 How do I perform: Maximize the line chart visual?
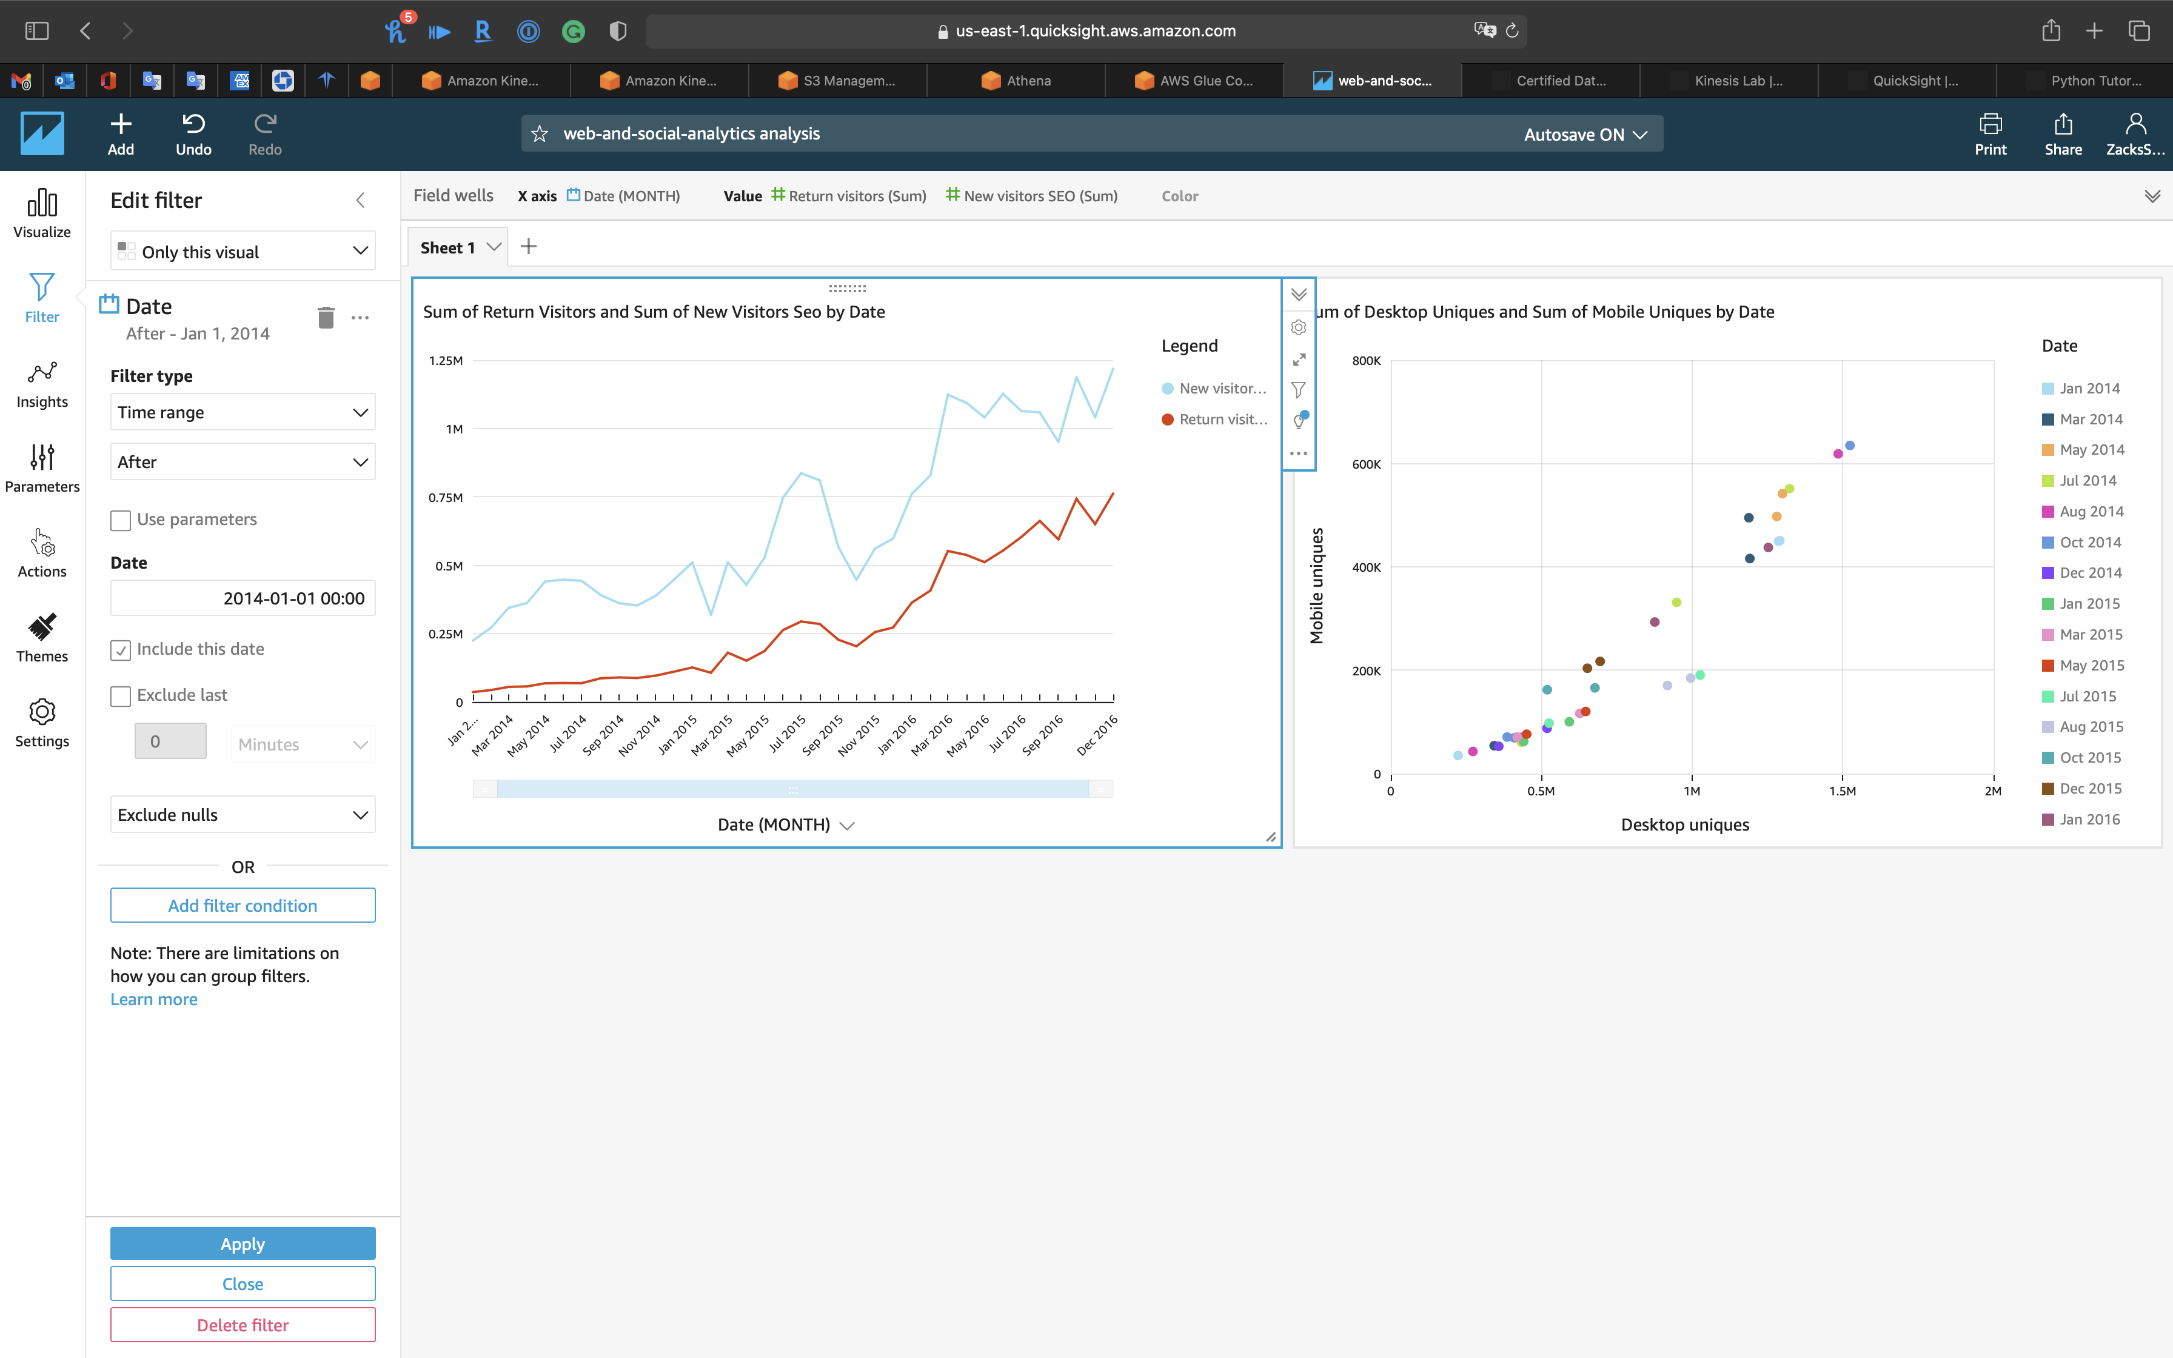(x=1299, y=360)
